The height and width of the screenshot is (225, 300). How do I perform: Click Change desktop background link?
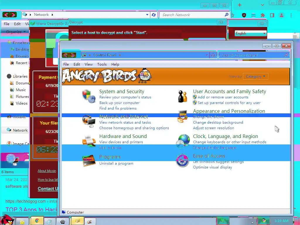(x=218, y=122)
